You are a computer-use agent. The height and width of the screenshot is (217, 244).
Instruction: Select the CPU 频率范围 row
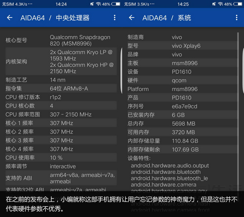[x=61, y=115]
